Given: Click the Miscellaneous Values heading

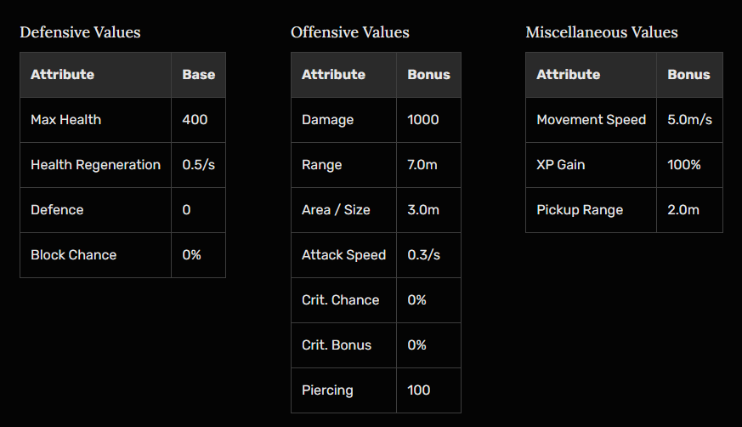Looking at the screenshot, I should (x=601, y=32).
